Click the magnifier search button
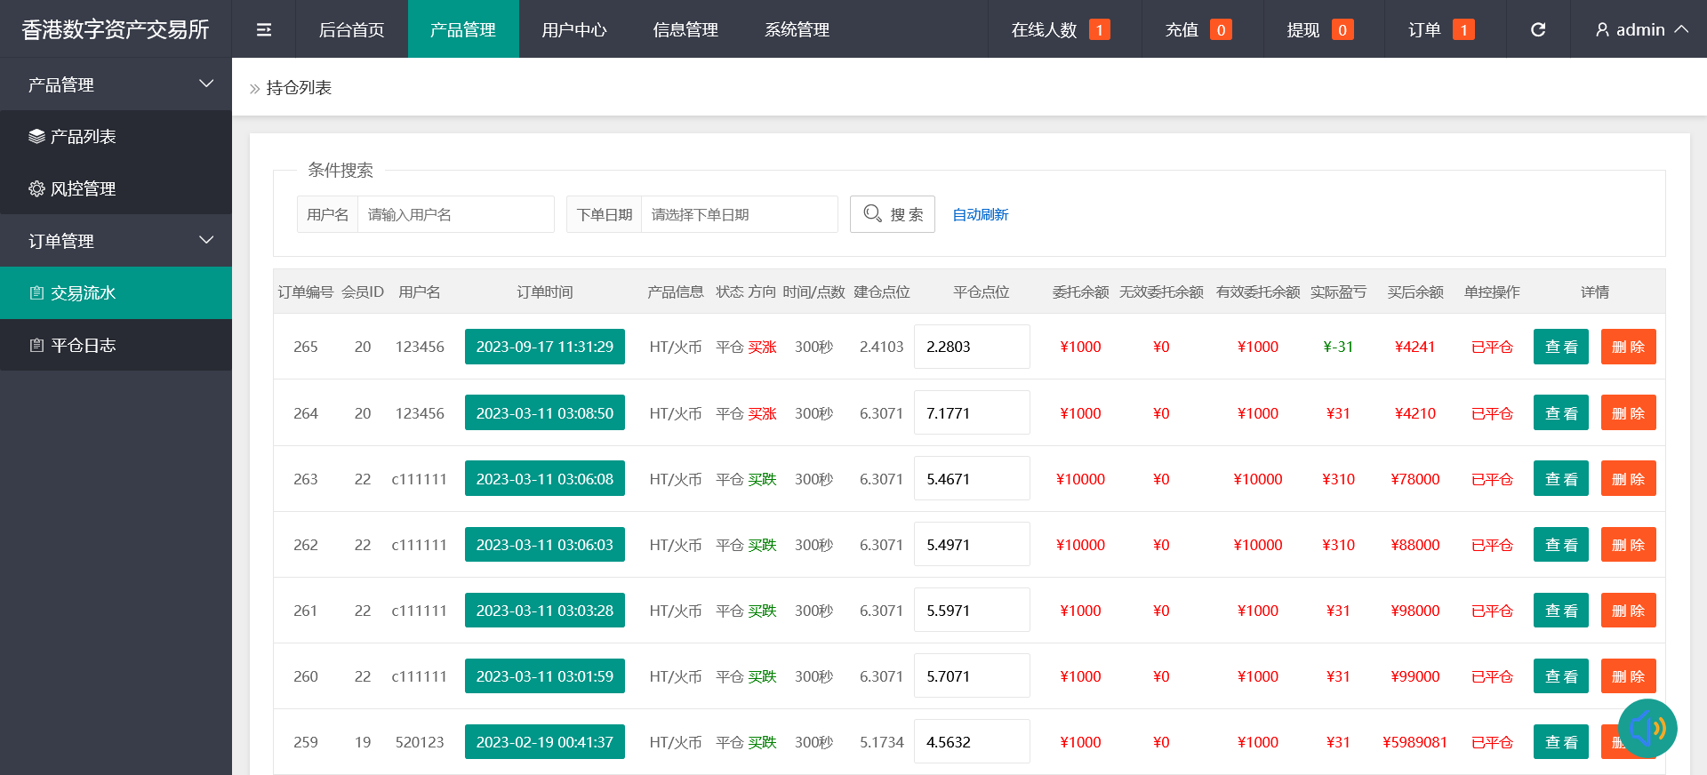Screen dimensions: 1707x775 pos(892,214)
